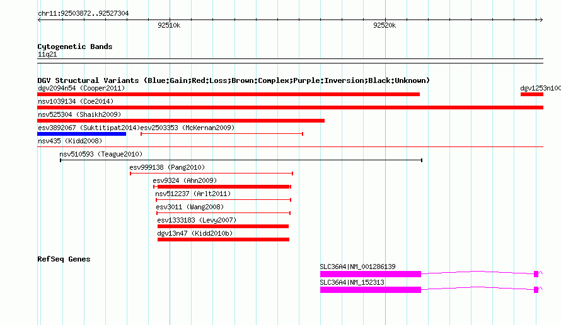Select the SLC36A4 NM_001286139 magenta exon block
Image resolution: width=561 pixels, height=325 pixels.
[370, 274]
